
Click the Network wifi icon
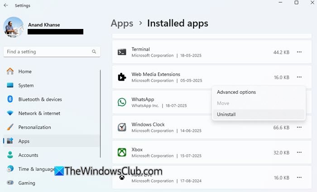pos(10,113)
